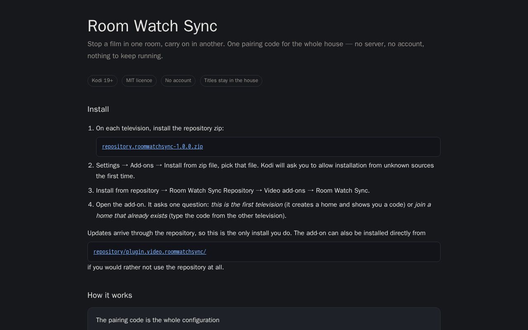Open the repository/plugin.video.roomwatchsync/ link

(x=150, y=252)
